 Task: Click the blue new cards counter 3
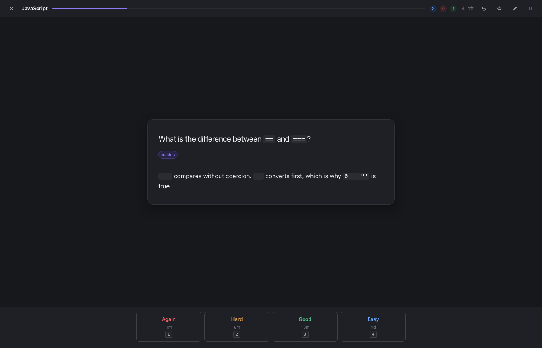(433, 9)
